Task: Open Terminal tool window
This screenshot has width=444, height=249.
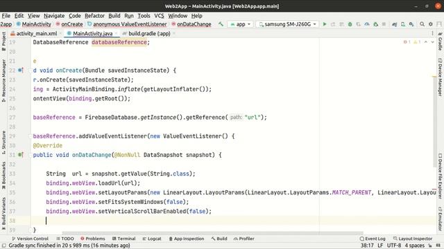Action: coord(123,239)
